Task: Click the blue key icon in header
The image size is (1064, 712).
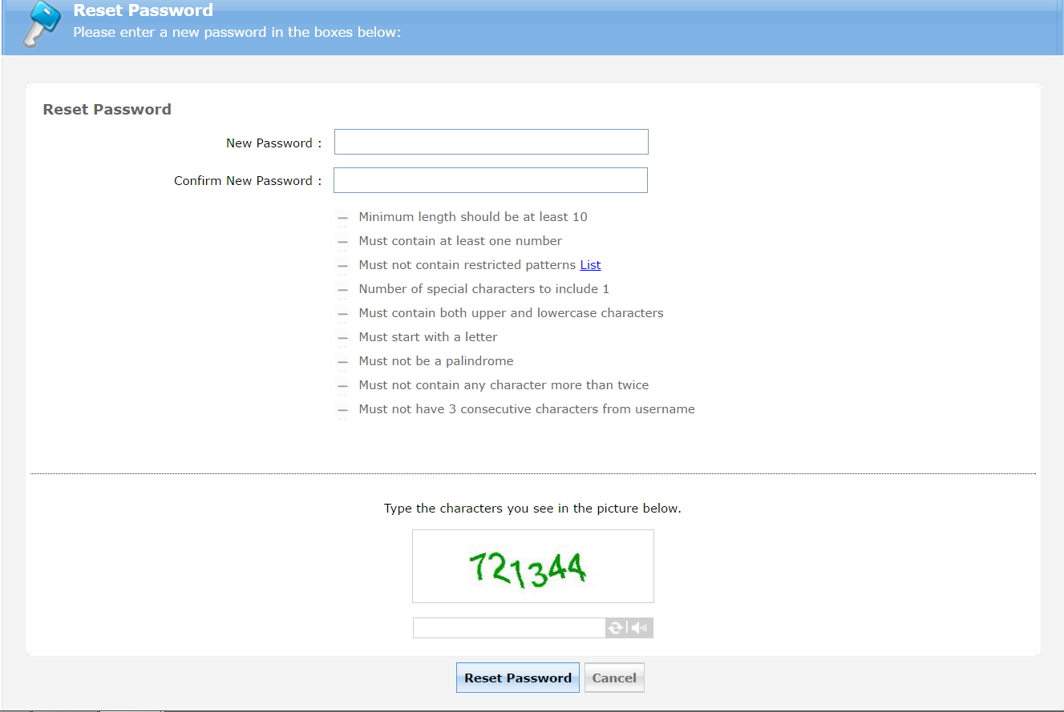Action: [39, 24]
